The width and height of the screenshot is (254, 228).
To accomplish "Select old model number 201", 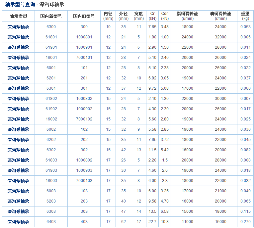I will (x=84, y=78).
